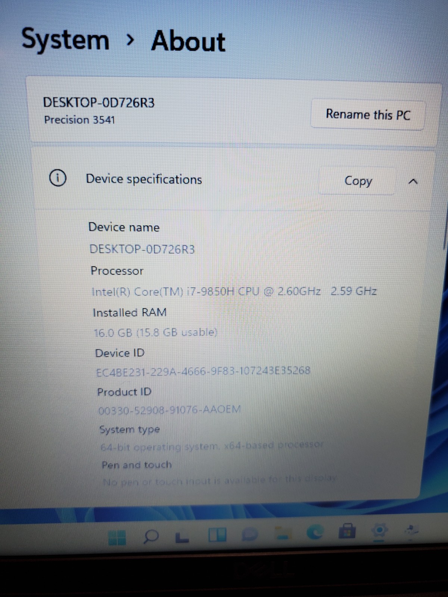Open Microsoft Store from taskbar
This screenshot has width=448, height=597.
(347, 531)
